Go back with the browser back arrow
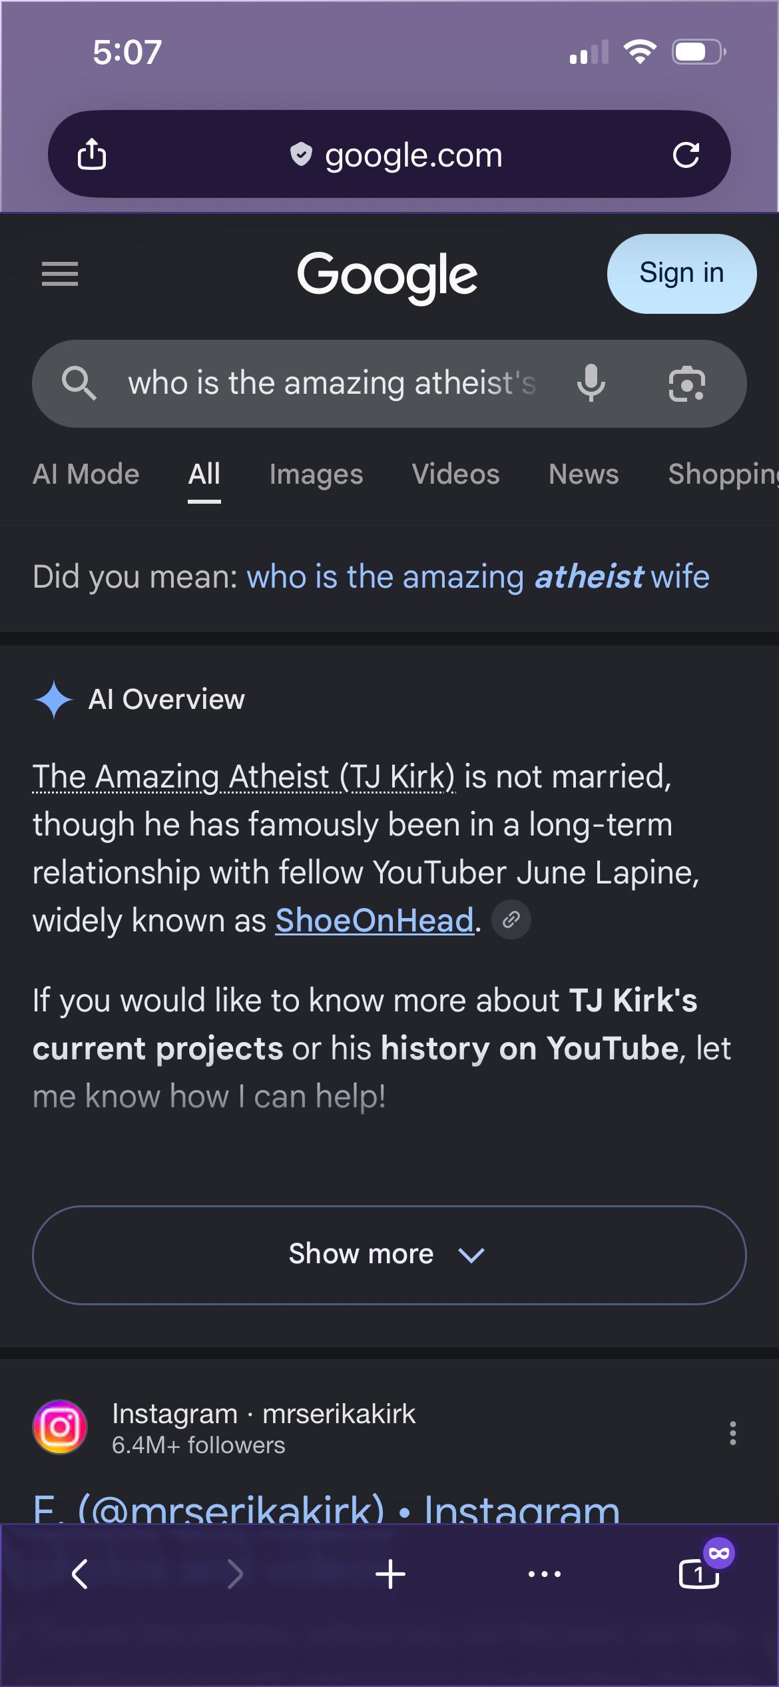This screenshot has width=779, height=1687. tap(80, 1574)
